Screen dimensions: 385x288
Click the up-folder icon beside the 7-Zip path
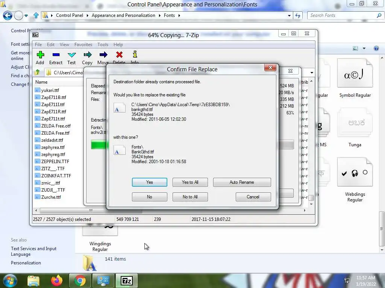[x=37, y=72]
